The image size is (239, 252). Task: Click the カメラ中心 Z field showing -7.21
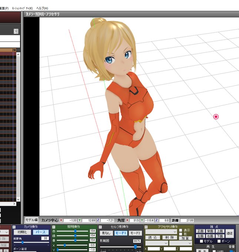pyautogui.click(x=107, y=220)
